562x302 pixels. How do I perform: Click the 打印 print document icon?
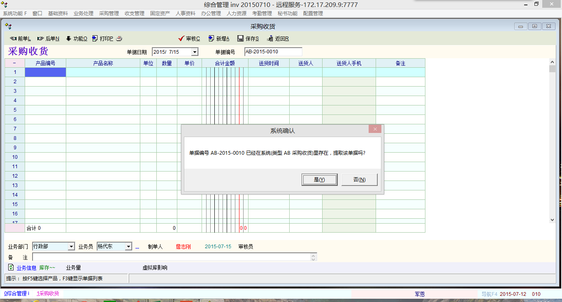coord(95,39)
